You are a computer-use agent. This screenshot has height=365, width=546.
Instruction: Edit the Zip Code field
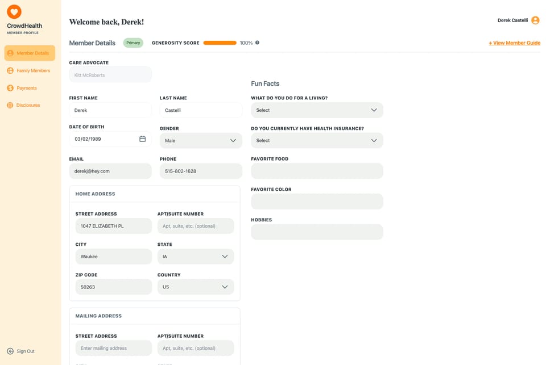114,287
